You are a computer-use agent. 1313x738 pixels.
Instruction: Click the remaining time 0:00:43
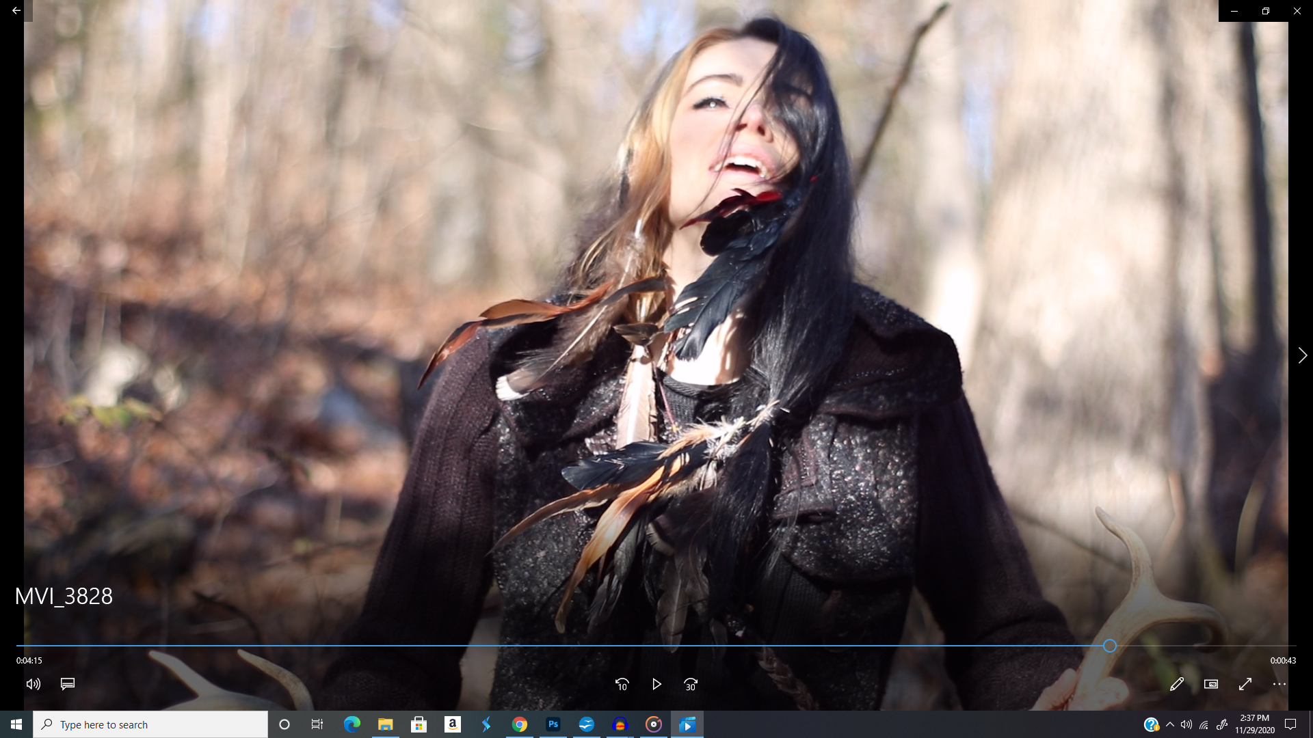tap(1283, 661)
